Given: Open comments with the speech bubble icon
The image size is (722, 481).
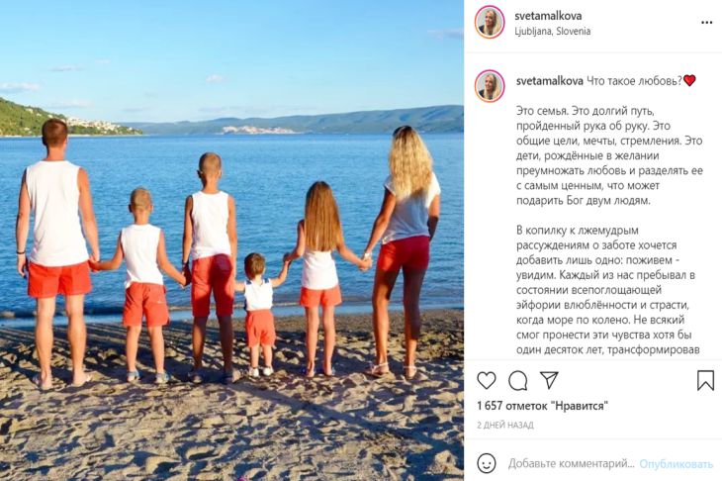Looking at the screenshot, I should 518,381.
